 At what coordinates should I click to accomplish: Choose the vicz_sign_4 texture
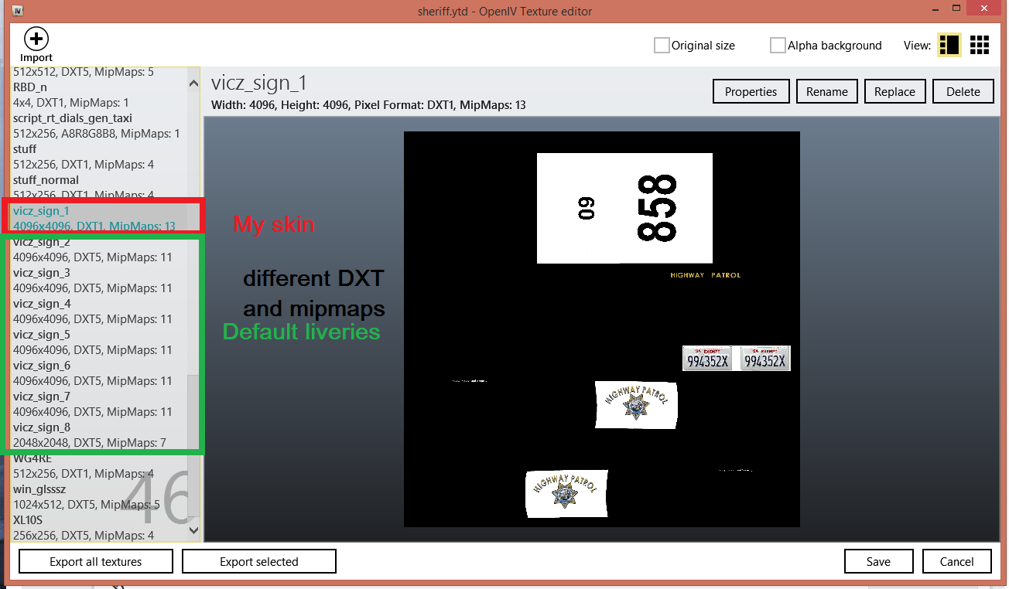click(x=97, y=312)
